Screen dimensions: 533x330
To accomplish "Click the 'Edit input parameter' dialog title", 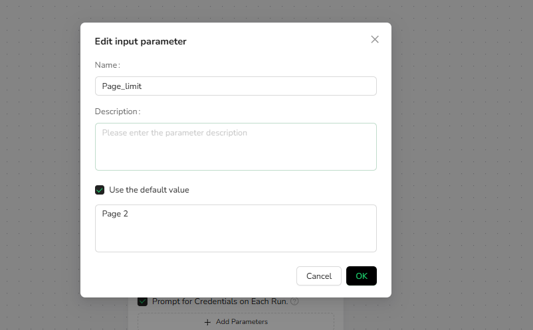I will pos(140,41).
